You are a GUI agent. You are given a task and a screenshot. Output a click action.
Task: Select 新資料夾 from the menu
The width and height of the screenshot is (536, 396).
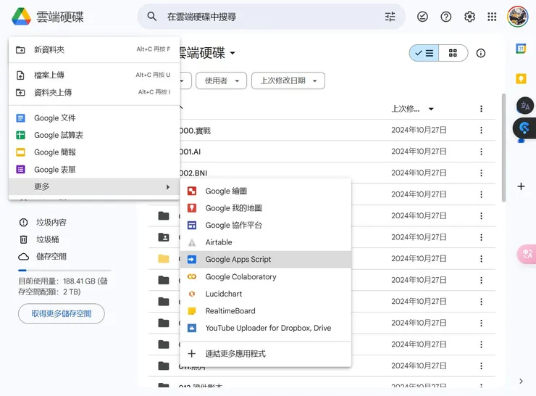[94, 49]
